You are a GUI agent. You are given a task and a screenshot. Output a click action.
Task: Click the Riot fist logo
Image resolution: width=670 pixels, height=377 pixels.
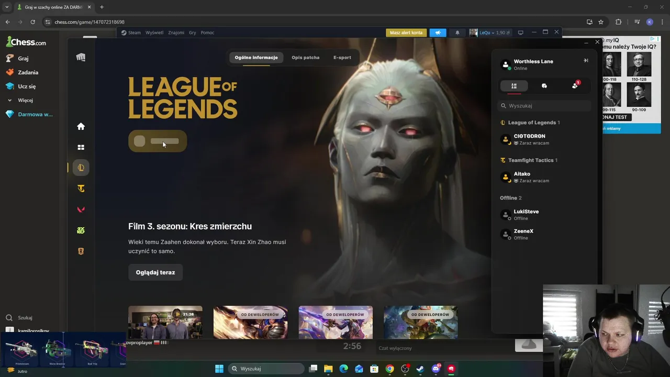(81, 58)
